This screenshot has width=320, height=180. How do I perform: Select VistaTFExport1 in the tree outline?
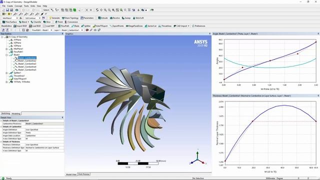pyautogui.click(x=20, y=79)
